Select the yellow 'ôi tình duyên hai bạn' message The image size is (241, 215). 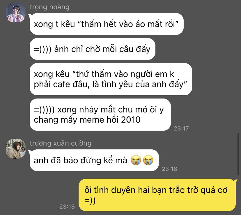point(157,195)
